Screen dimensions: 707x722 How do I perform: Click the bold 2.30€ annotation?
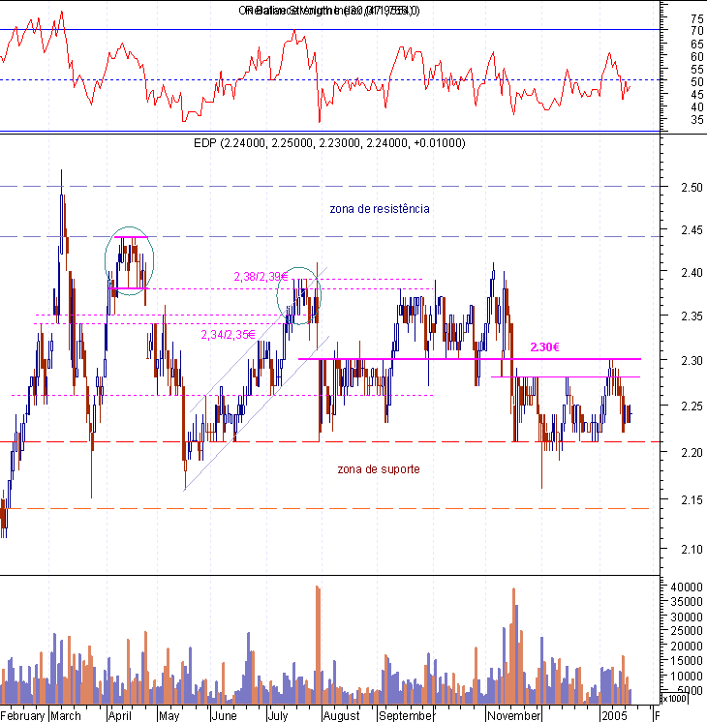[544, 346]
